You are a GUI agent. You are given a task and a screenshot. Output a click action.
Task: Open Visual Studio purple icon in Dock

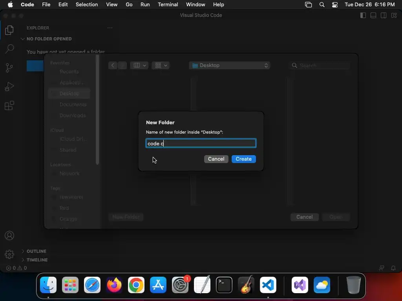click(x=300, y=285)
